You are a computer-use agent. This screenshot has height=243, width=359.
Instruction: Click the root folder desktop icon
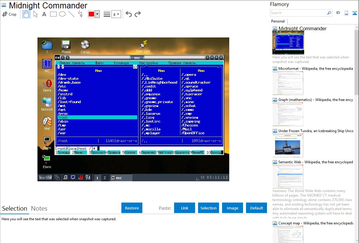[47, 46]
